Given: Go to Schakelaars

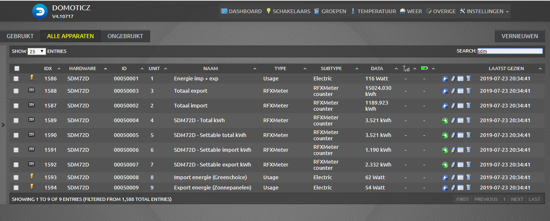Looking at the screenshot, I should (288, 11).
